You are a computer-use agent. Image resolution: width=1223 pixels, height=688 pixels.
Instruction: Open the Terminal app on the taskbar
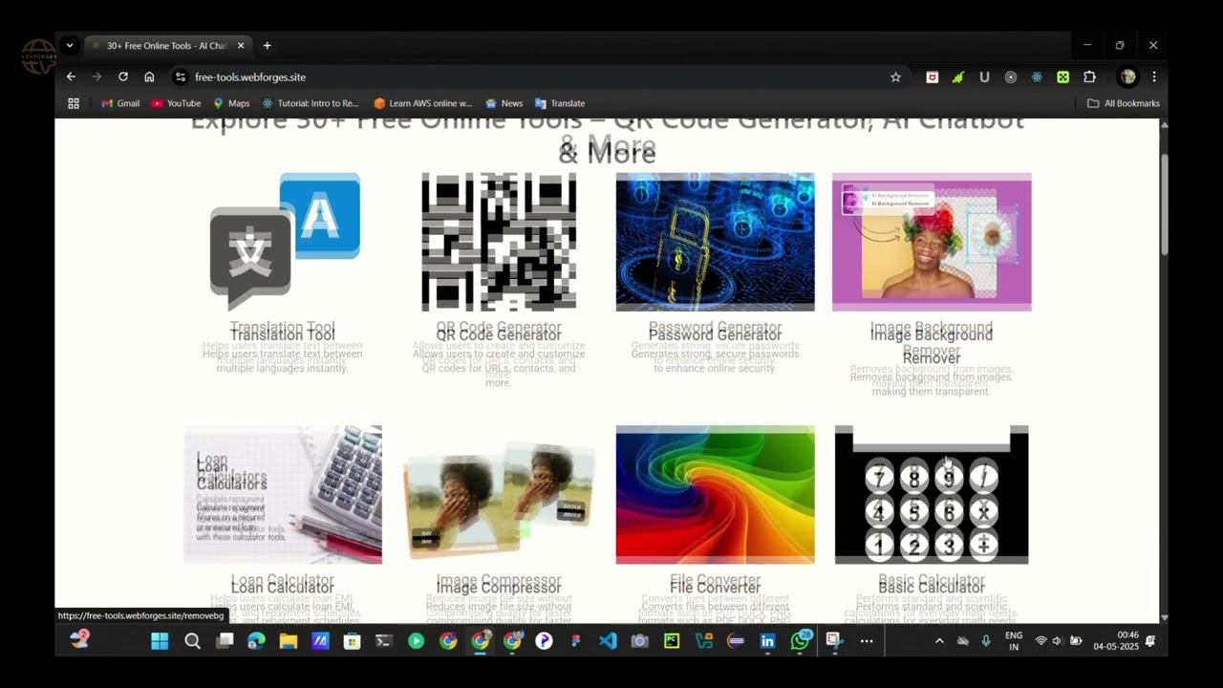(x=384, y=641)
